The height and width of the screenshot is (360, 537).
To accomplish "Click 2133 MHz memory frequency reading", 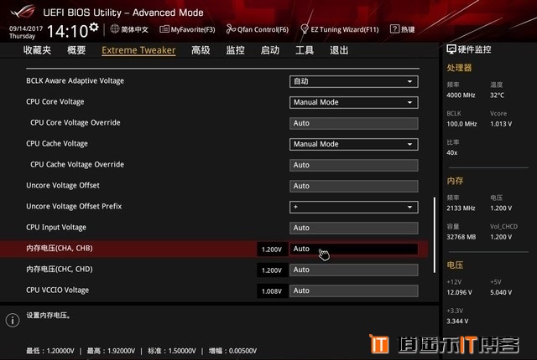I will coord(461,208).
